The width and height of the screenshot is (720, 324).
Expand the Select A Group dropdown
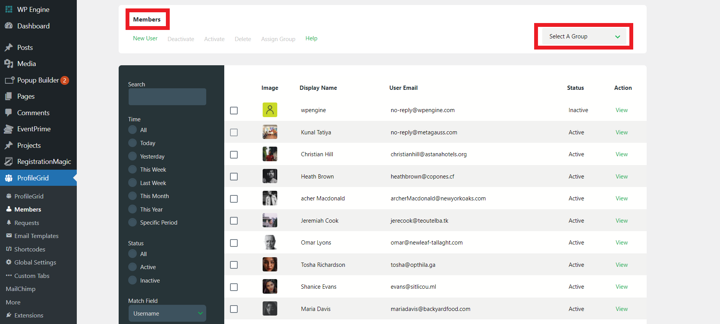584,36
